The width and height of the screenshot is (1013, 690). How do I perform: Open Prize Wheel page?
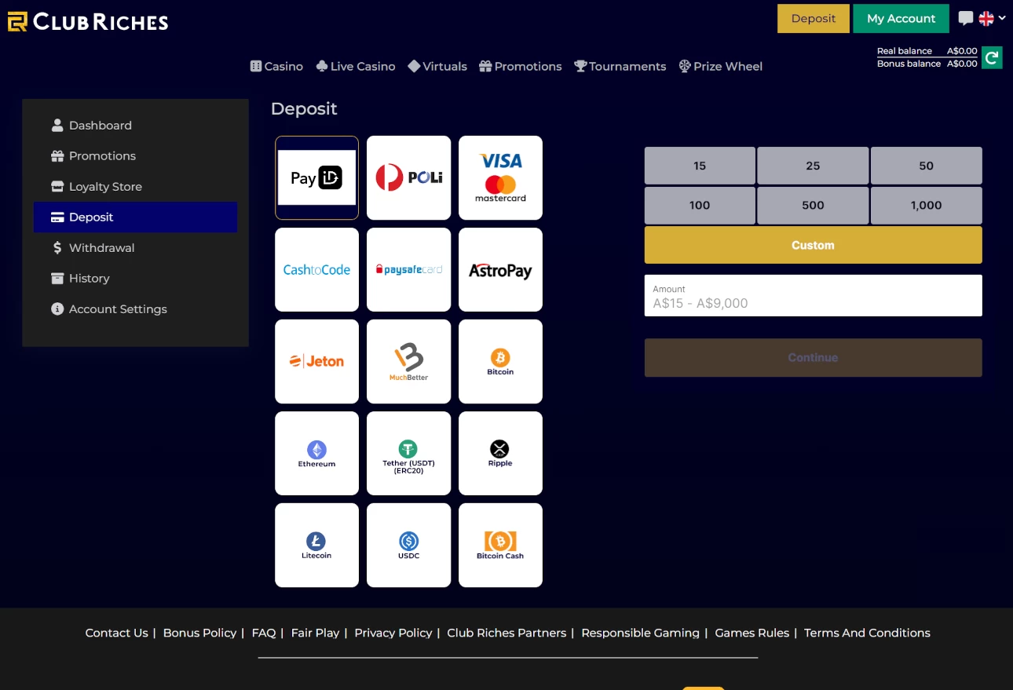point(721,67)
